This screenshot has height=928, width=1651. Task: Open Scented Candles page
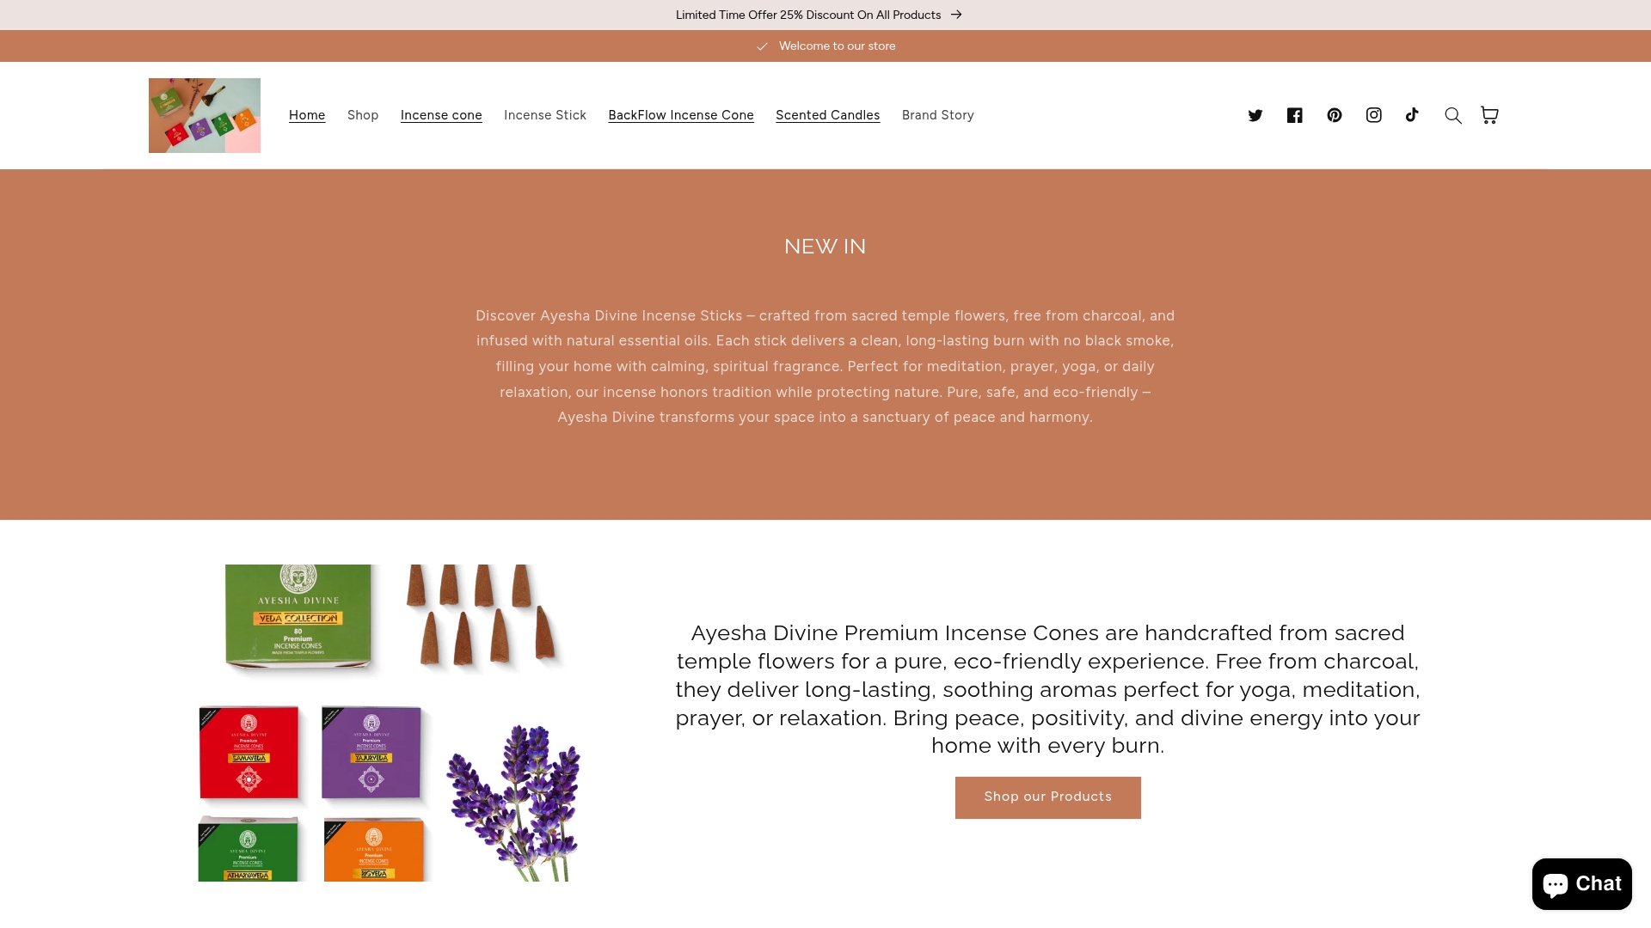tap(828, 115)
